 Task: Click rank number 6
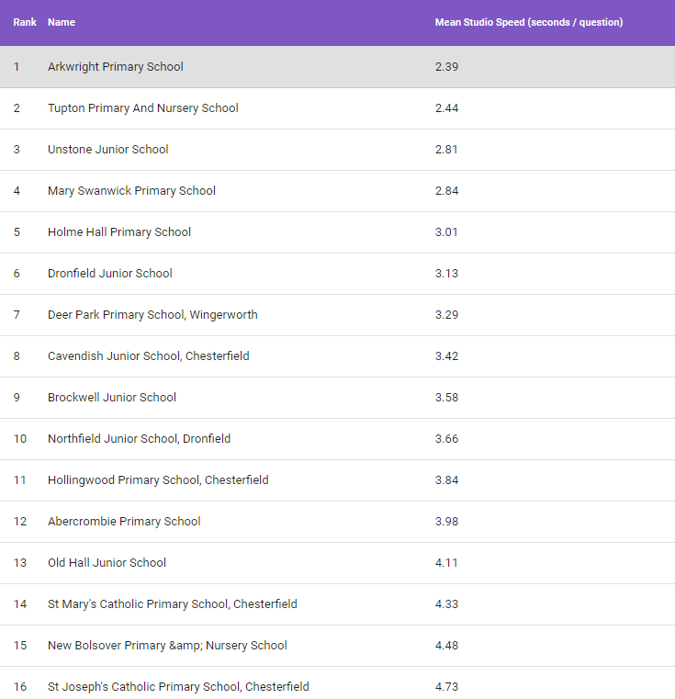tap(17, 274)
